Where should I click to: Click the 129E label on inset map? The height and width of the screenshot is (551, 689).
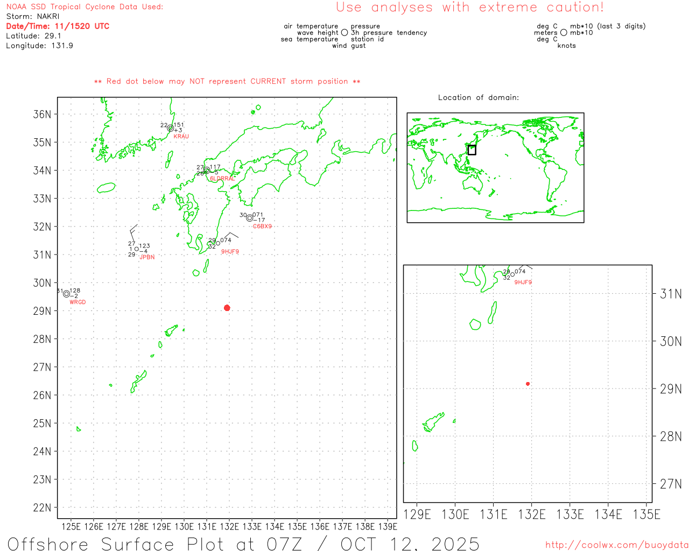(417, 514)
